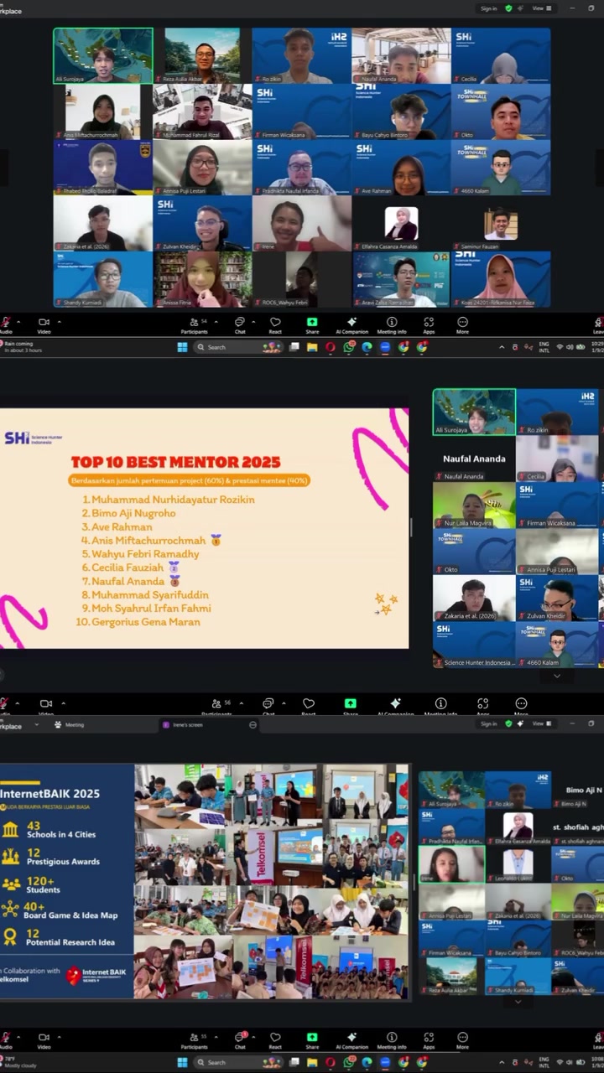Open Participants panel showing count 54
Viewport: 604px width, 1073px height.
click(x=194, y=324)
